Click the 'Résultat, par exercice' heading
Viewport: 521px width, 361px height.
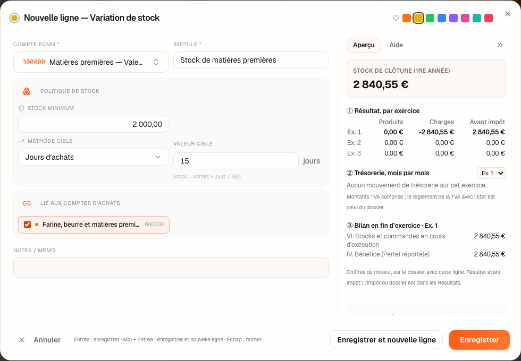pos(383,111)
